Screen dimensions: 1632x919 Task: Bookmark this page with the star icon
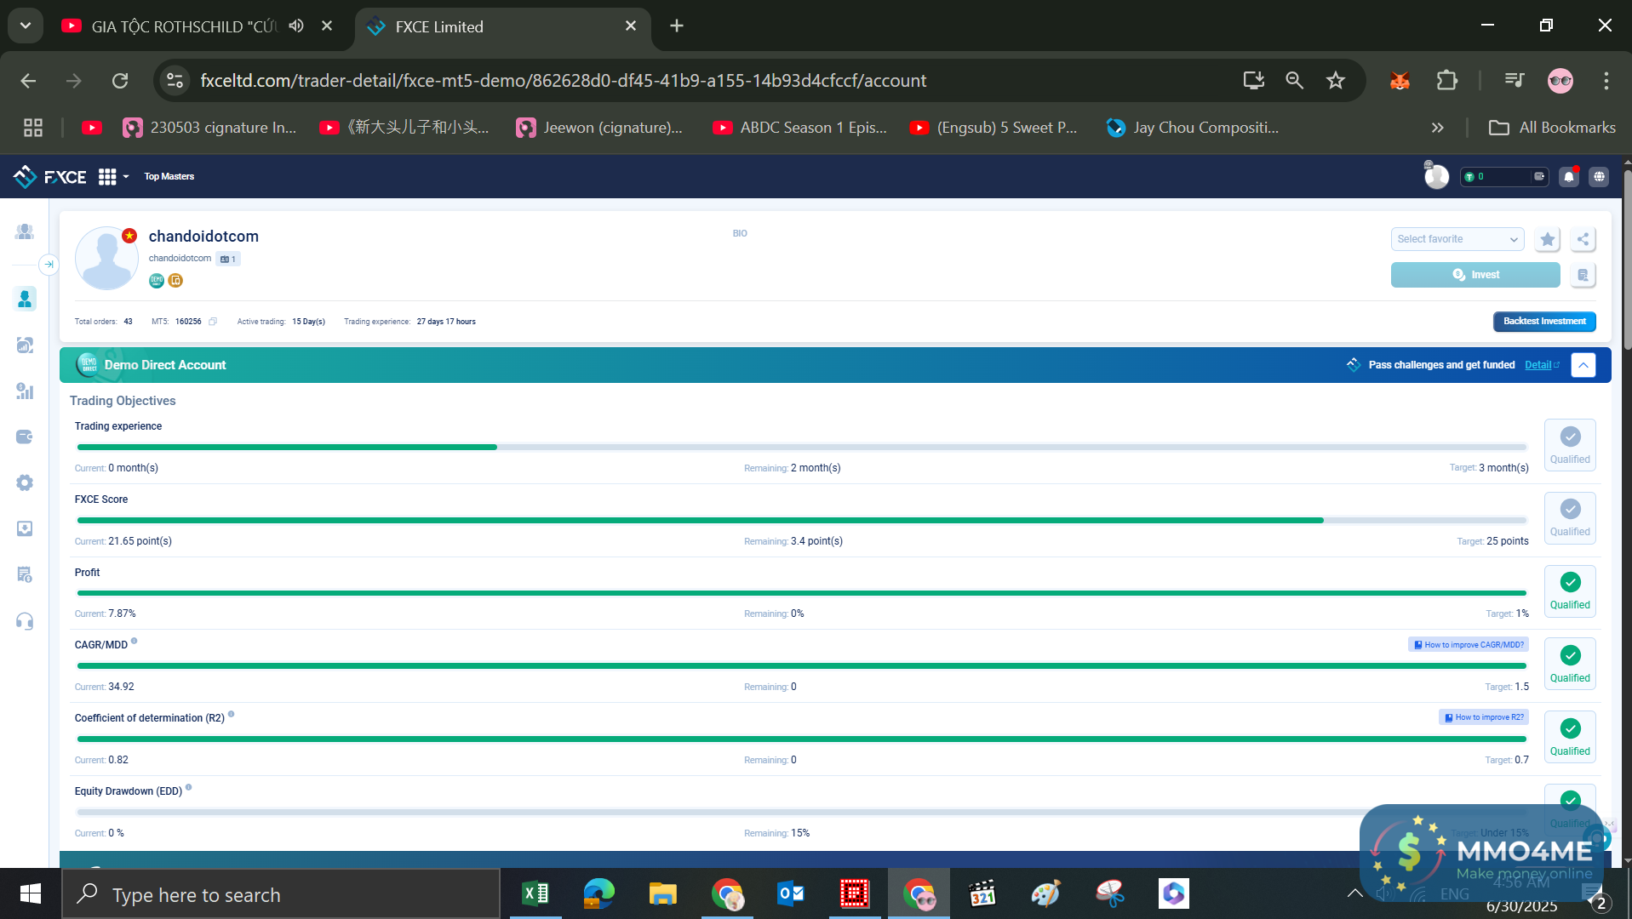pos(1336,80)
